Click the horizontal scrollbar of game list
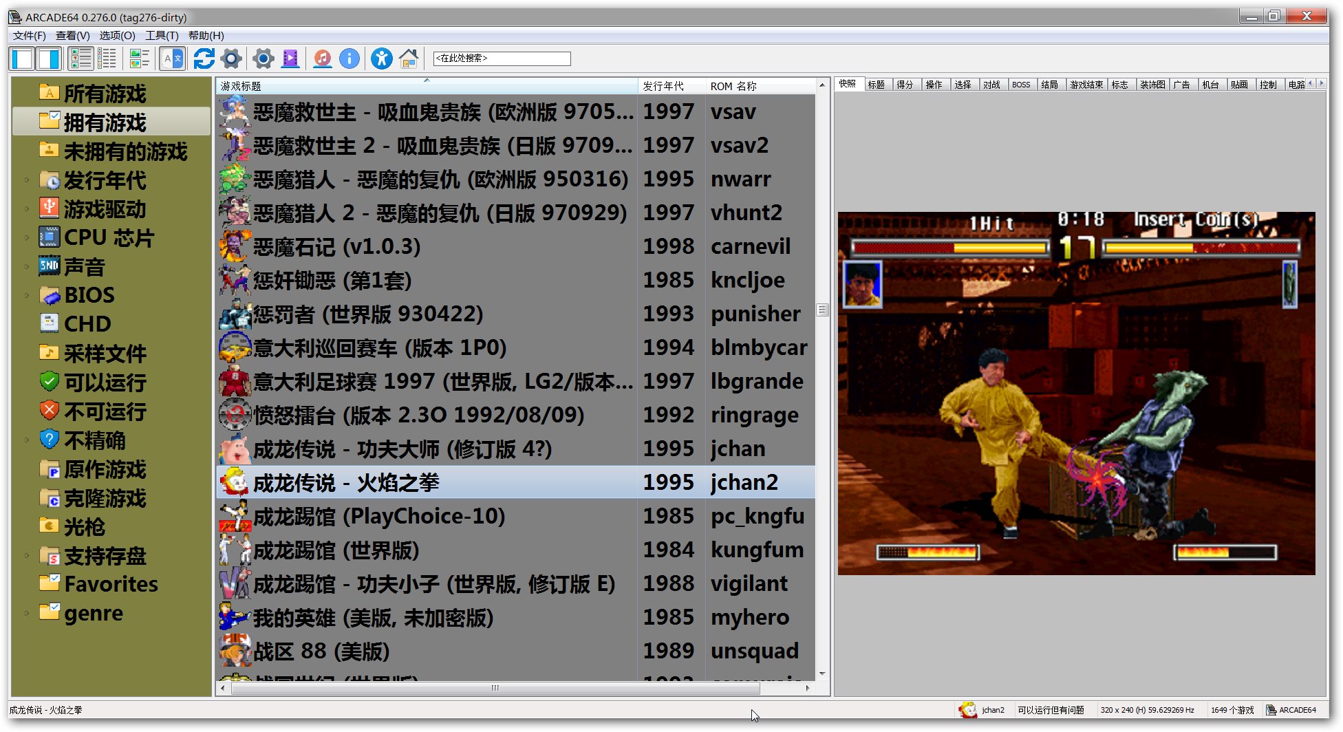Image resolution: width=1343 pixels, height=732 pixels. point(495,688)
